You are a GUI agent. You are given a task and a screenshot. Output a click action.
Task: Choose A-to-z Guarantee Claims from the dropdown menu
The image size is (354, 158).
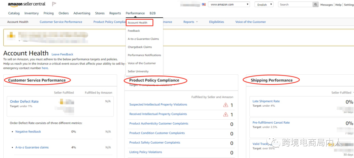(x=143, y=39)
